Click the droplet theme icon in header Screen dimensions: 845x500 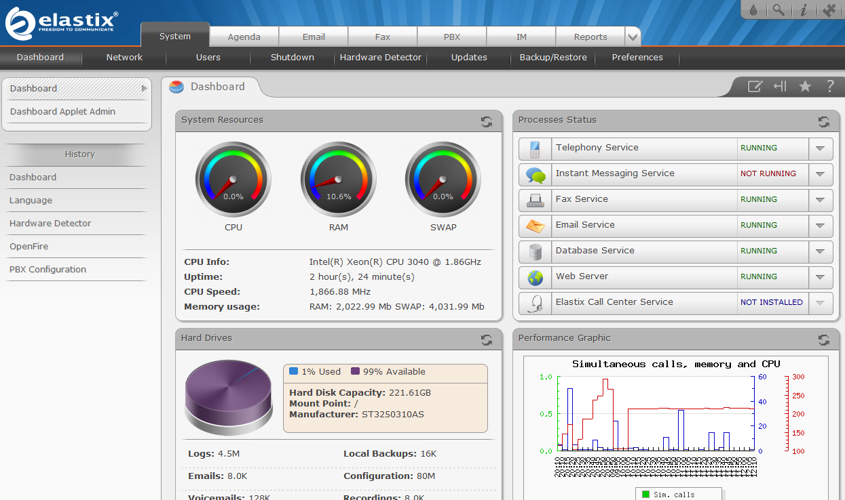click(x=754, y=10)
